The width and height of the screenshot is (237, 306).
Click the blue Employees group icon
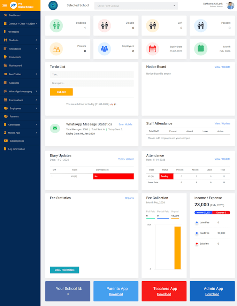pos(104,49)
